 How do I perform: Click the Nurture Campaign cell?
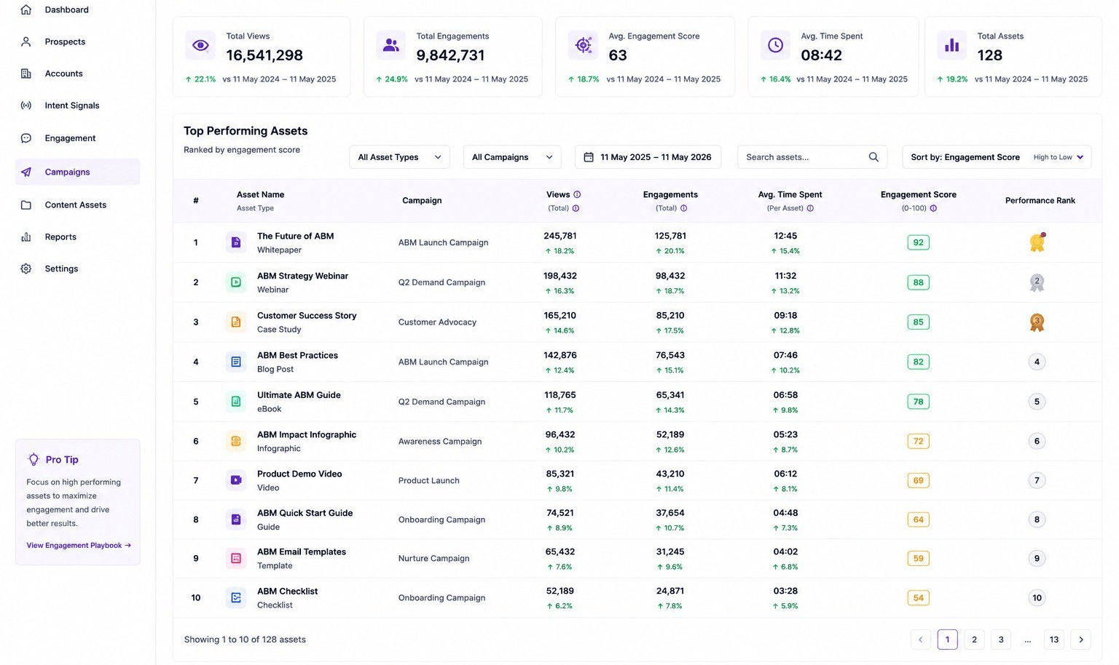point(433,558)
